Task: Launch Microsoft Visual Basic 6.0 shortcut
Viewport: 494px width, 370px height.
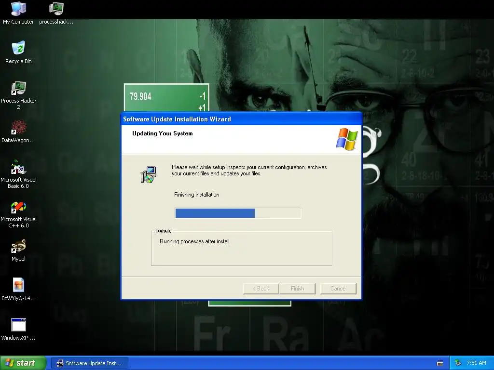Action: [18, 174]
